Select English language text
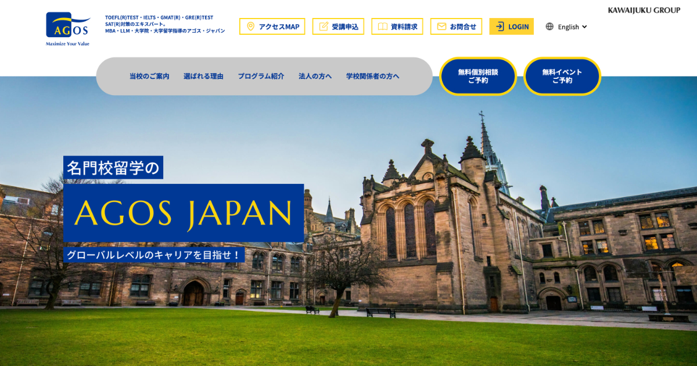 [x=569, y=27]
